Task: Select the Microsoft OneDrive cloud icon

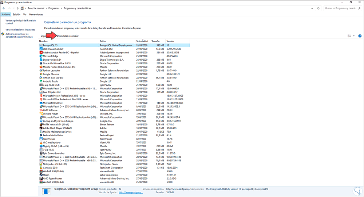Action: pyautogui.click(x=41, y=103)
